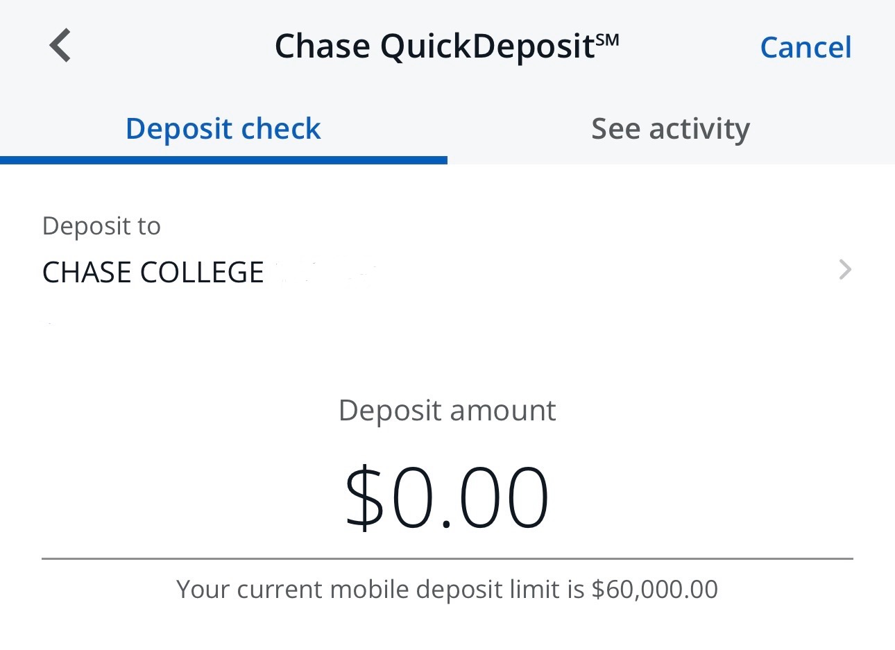Click the Deposit to label
This screenshot has height=650, width=895.
101,226
